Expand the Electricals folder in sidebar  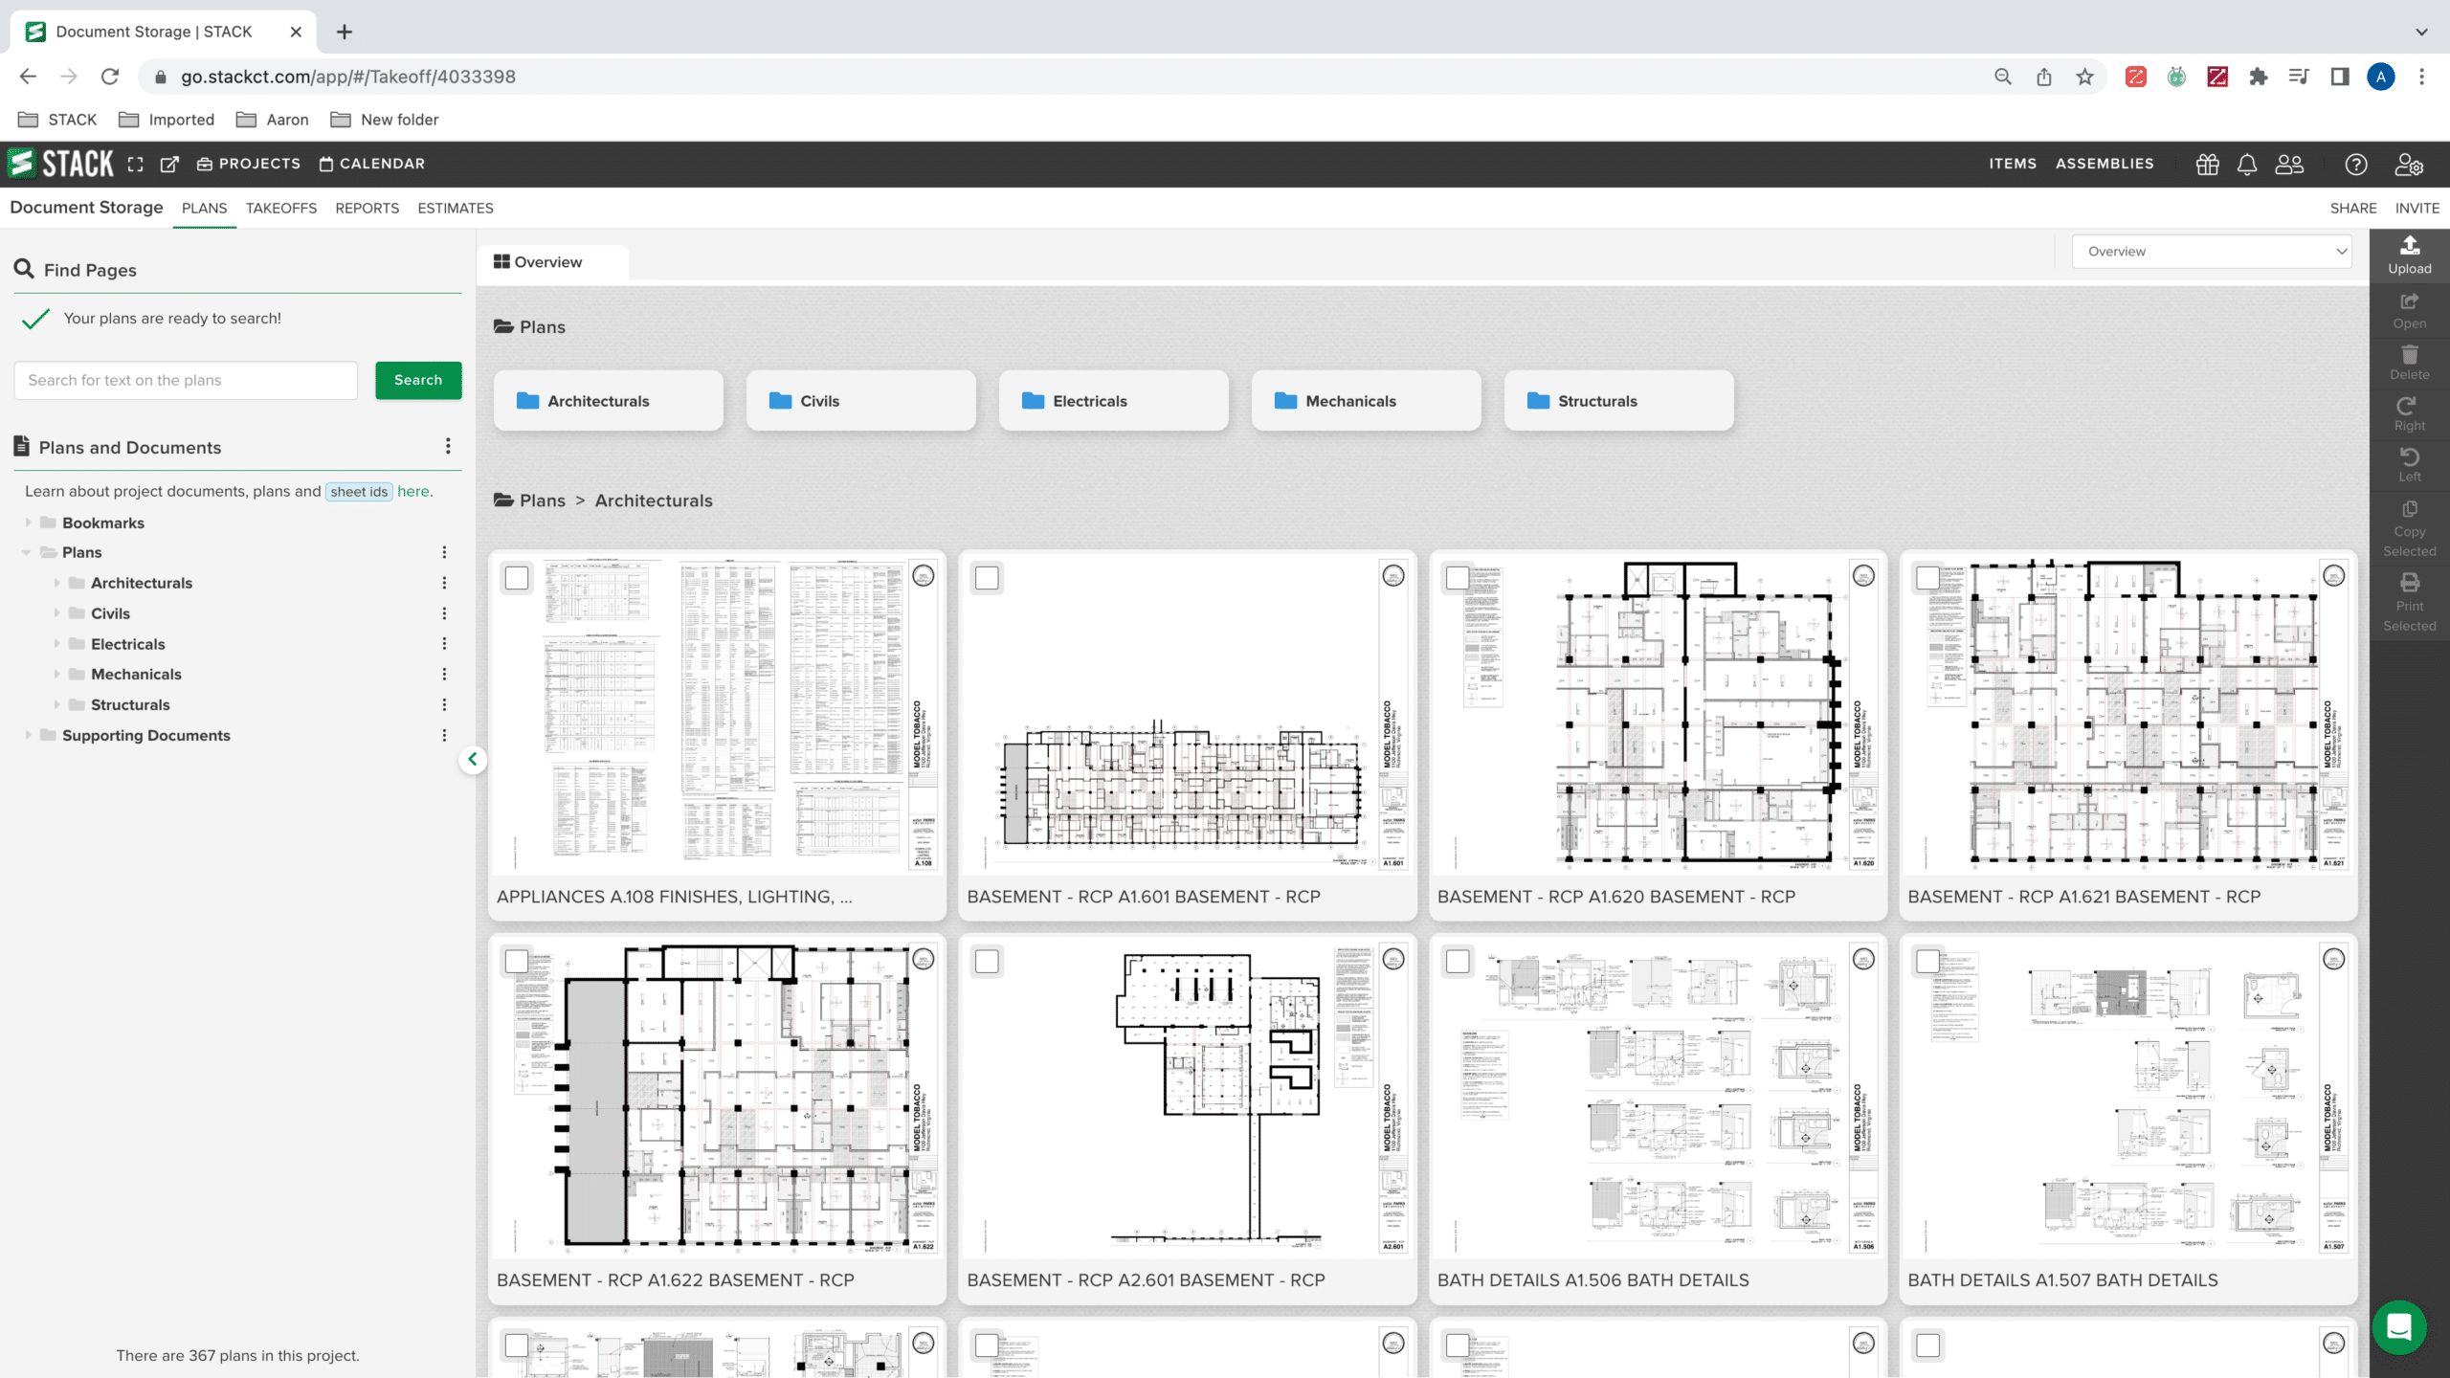coord(57,643)
